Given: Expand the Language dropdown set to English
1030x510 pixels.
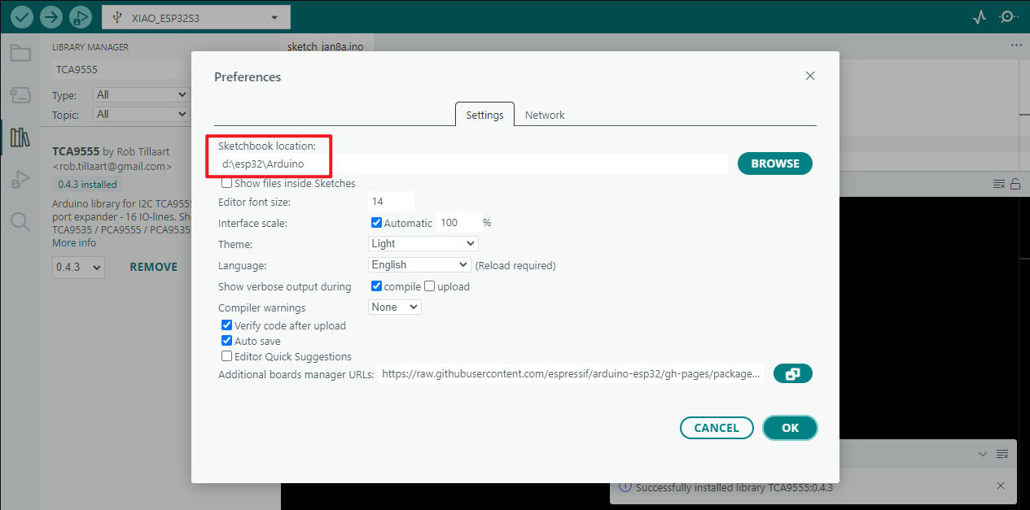Looking at the screenshot, I should pos(419,264).
